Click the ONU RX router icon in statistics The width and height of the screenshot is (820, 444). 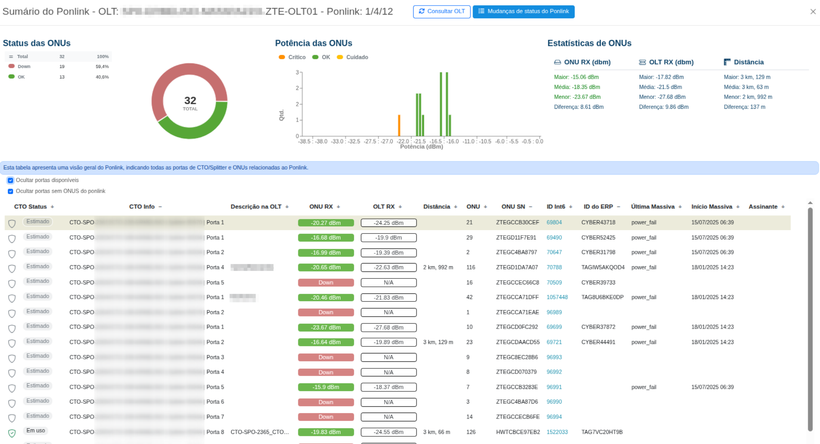[557, 62]
